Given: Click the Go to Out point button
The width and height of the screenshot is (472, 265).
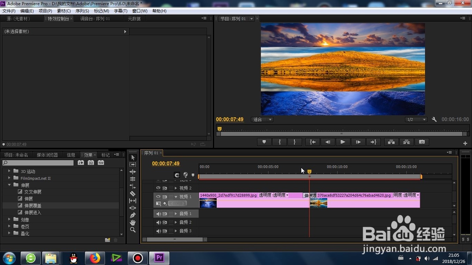Looking at the screenshot, I should 373,142.
